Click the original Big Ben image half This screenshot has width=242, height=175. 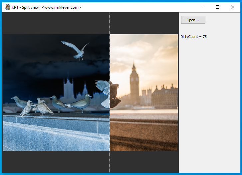click(144, 92)
